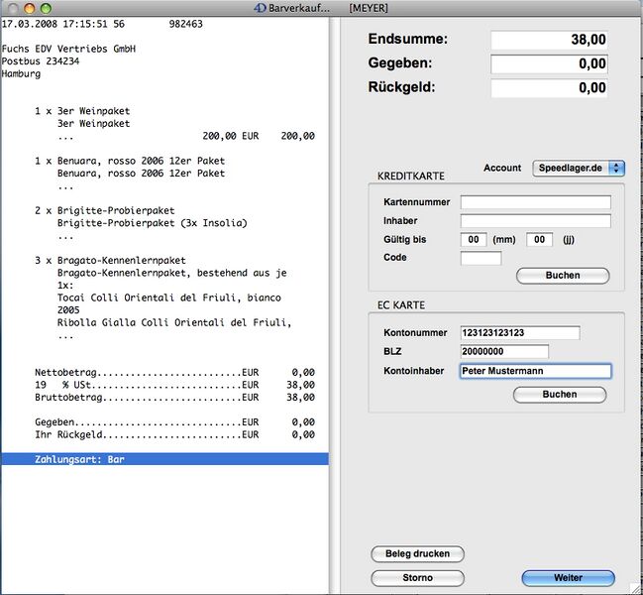Proceed with the Weiter button
This screenshot has width=643, height=595.
(568, 577)
